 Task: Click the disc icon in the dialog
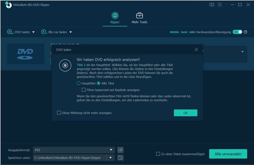point(65,65)
